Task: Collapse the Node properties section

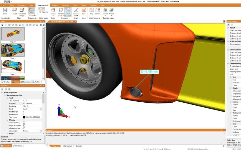Action: (2, 92)
